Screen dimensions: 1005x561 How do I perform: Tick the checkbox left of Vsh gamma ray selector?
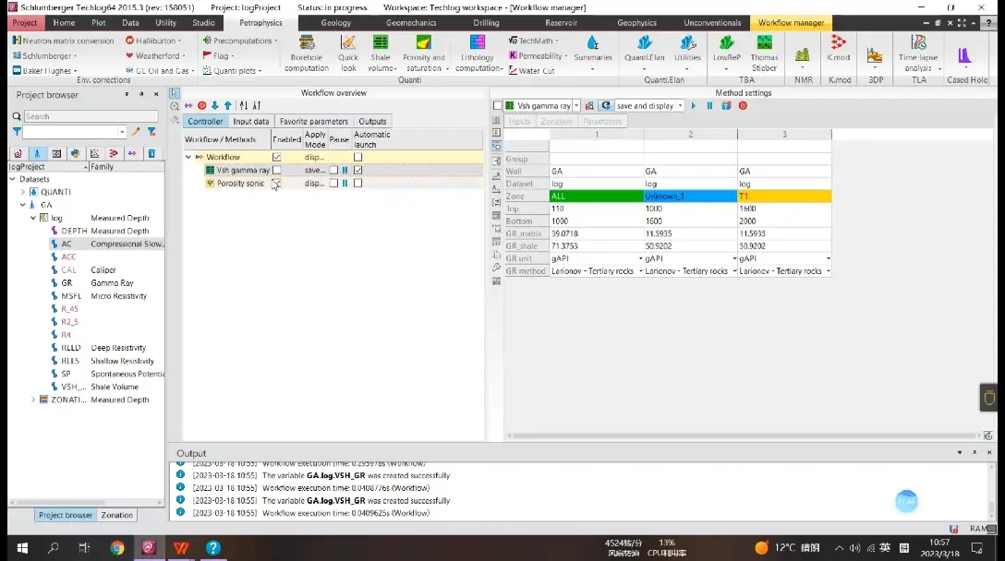[x=497, y=106]
